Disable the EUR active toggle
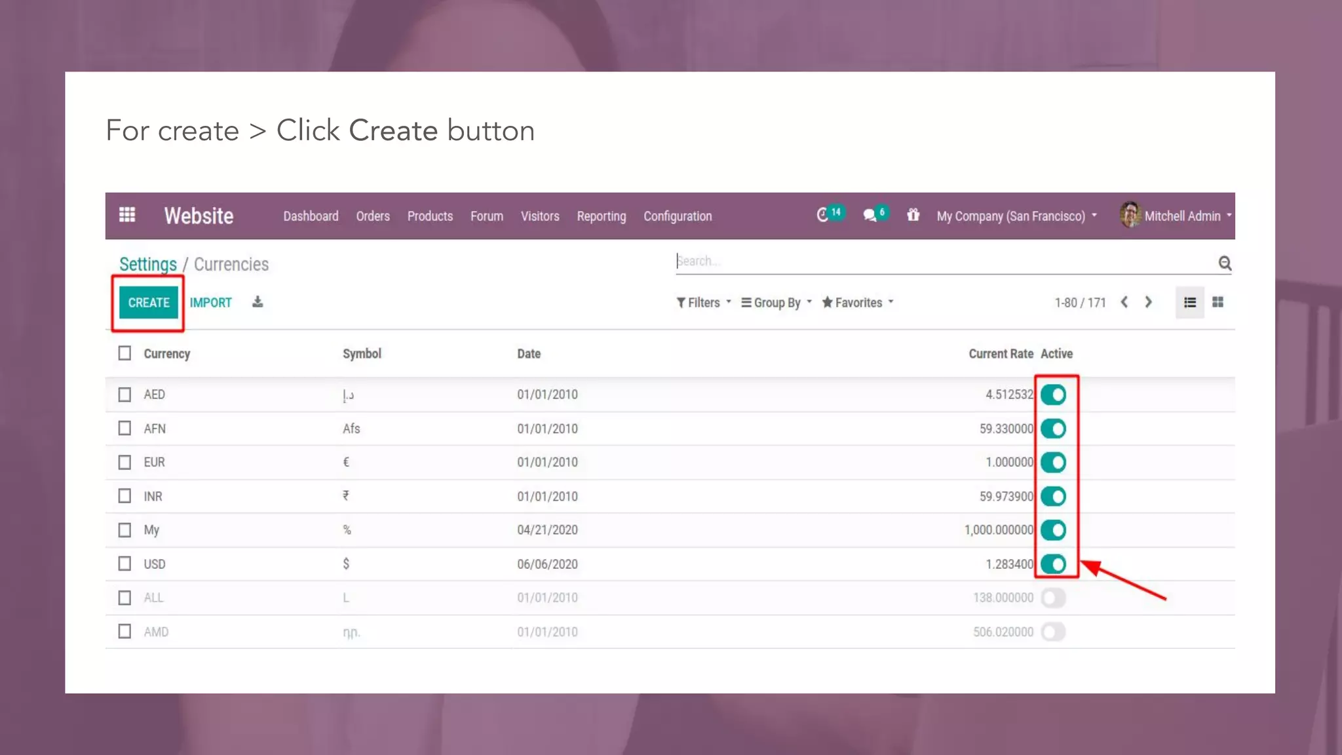1342x755 pixels. pyautogui.click(x=1054, y=463)
